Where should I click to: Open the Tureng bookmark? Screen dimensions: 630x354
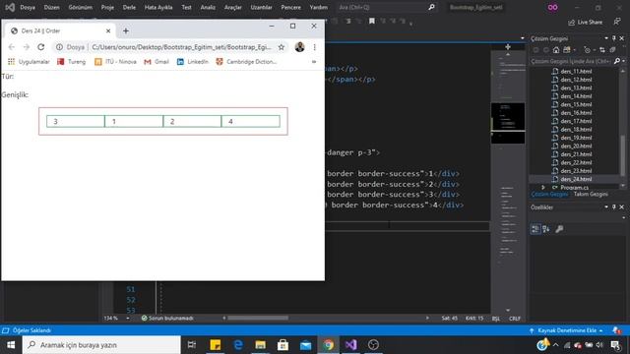pyautogui.click(x=72, y=61)
